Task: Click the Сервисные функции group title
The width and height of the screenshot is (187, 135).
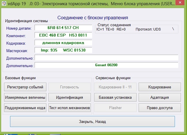Action: pyautogui.click(x=113, y=78)
